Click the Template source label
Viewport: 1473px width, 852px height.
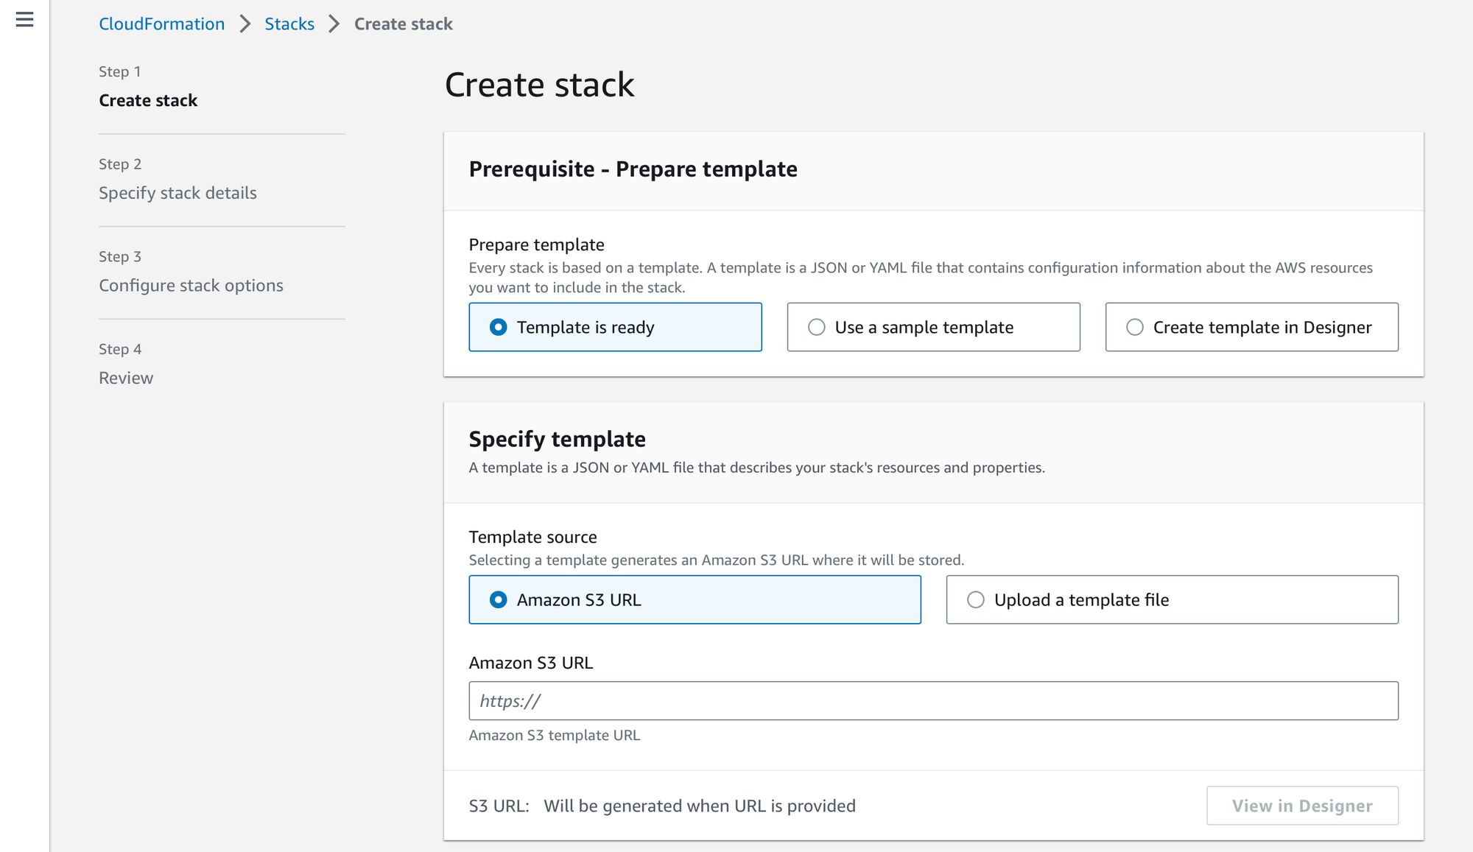point(532,537)
